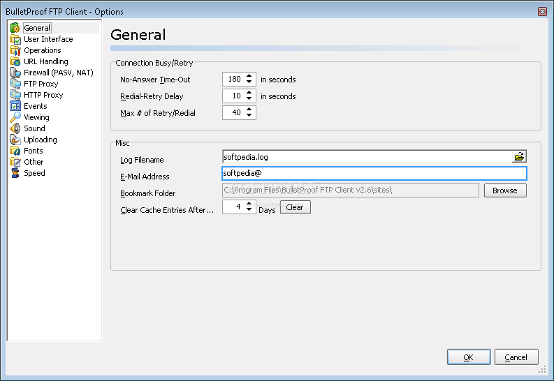Click the Clear cache button
The image size is (554, 381).
pos(296,207)
